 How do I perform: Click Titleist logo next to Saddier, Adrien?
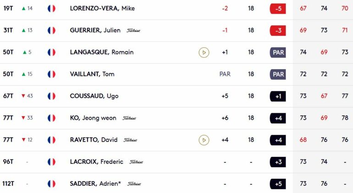[134, 184]
